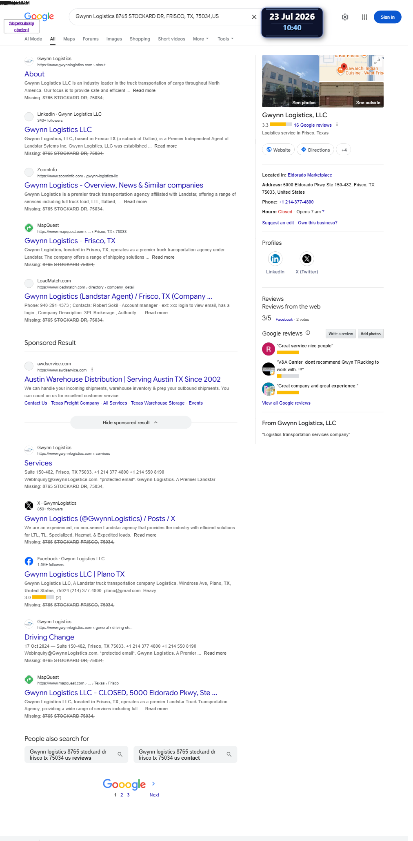Image resolution: width=413 pixels, height=841 pixels.
Task: Open more options beside 16 Google reviews
Action: pos(337,125)
